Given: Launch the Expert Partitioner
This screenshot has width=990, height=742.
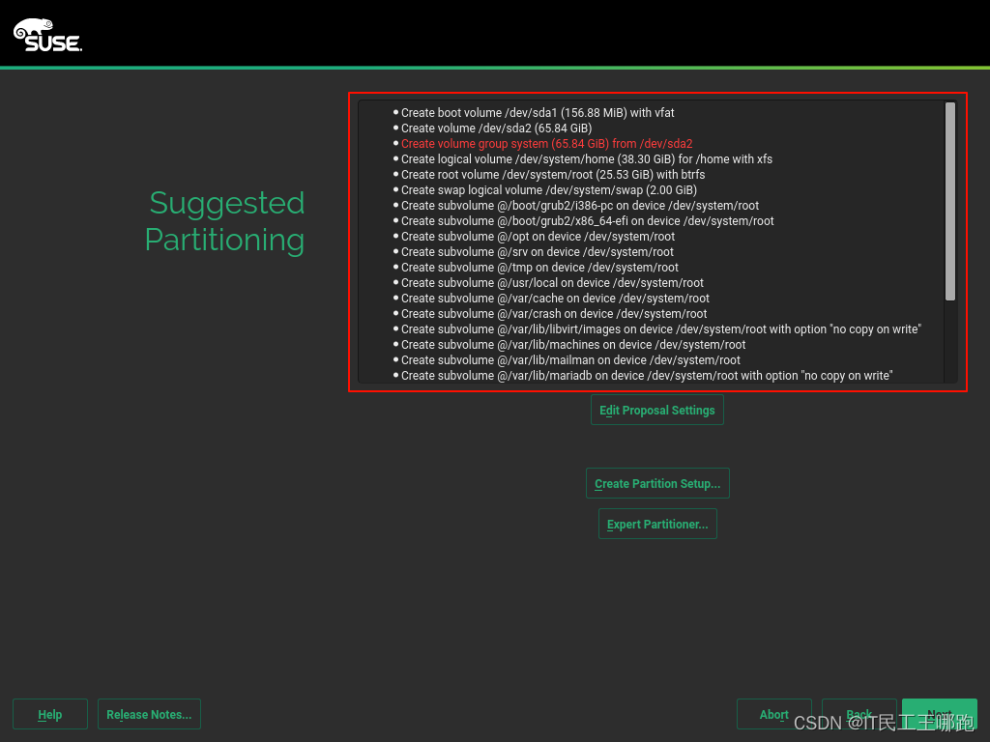Looking at the screenshot, I should (x=657, y=523).
